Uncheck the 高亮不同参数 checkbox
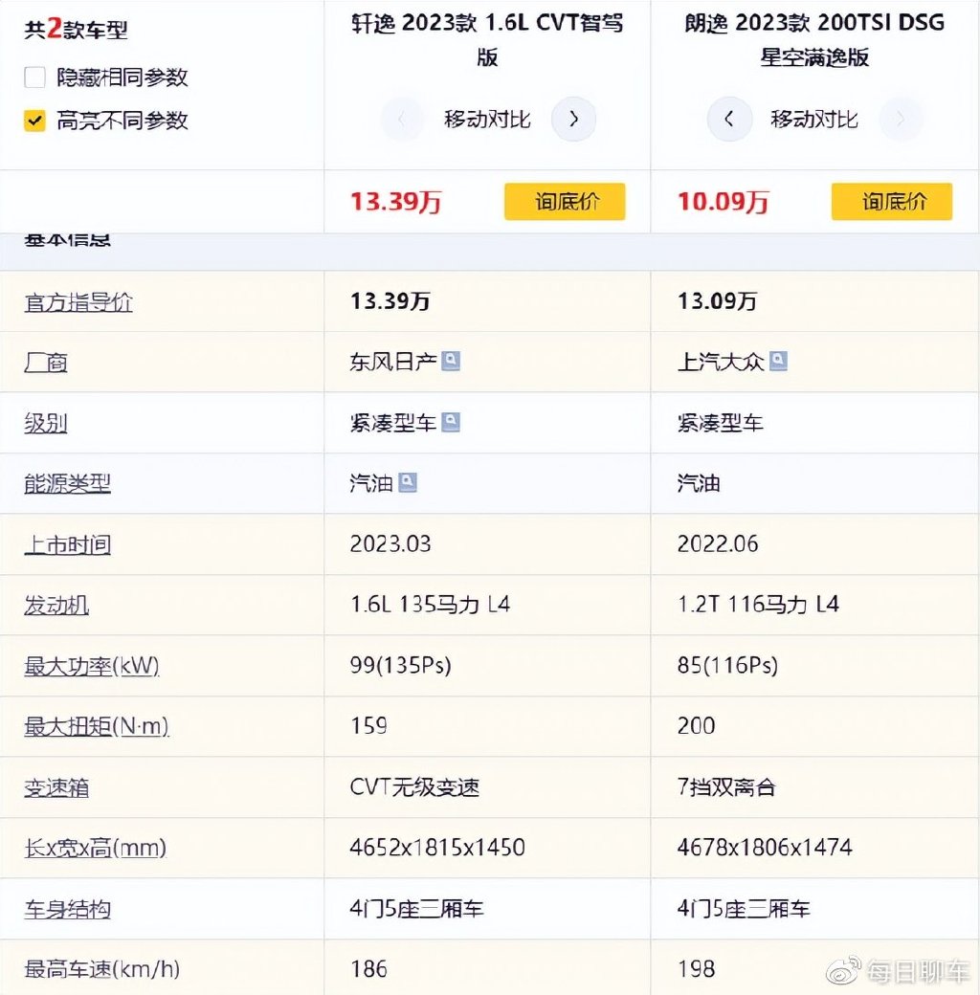Viewport: 980px width, 995px height. 34,121
